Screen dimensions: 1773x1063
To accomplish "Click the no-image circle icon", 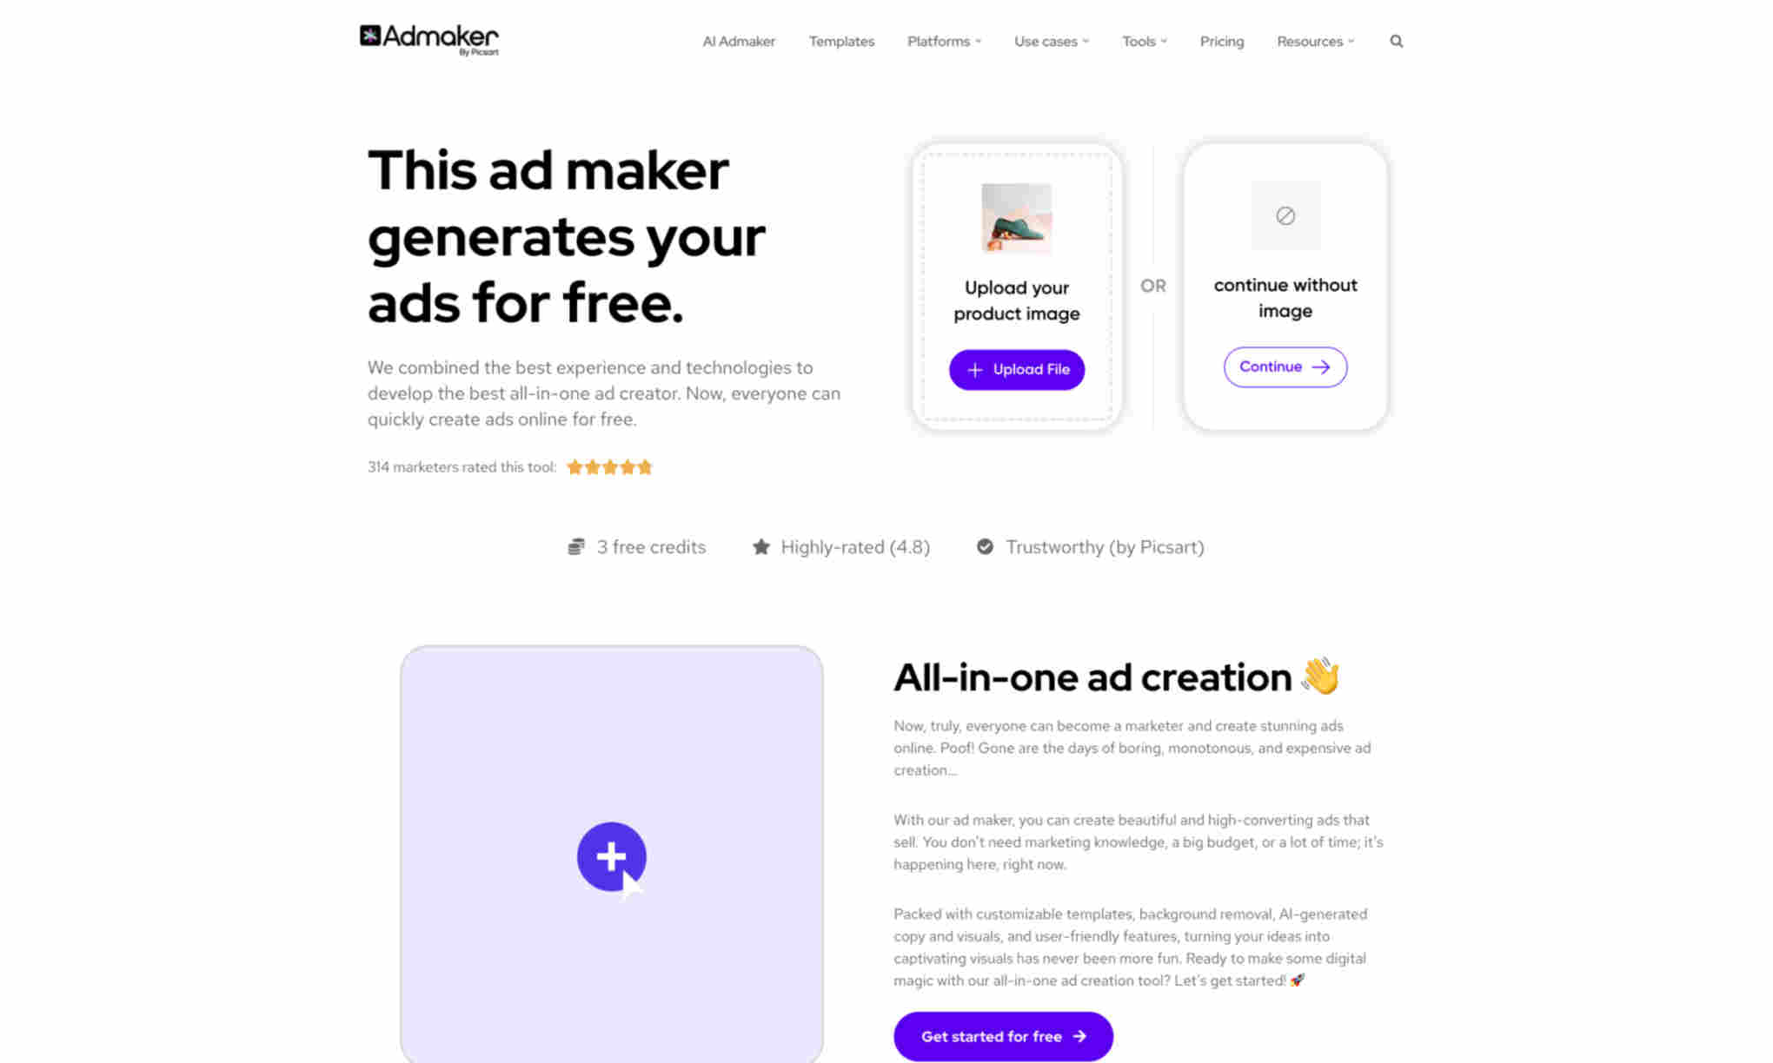I will pyautogui.click(x=1285, y=215).
